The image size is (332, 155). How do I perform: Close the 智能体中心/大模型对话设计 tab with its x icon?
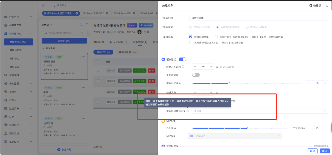[77, 13]
